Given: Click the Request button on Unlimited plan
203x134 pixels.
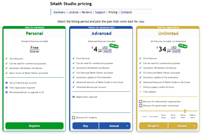Looking at the screenshot, I should tap(153, 126).
